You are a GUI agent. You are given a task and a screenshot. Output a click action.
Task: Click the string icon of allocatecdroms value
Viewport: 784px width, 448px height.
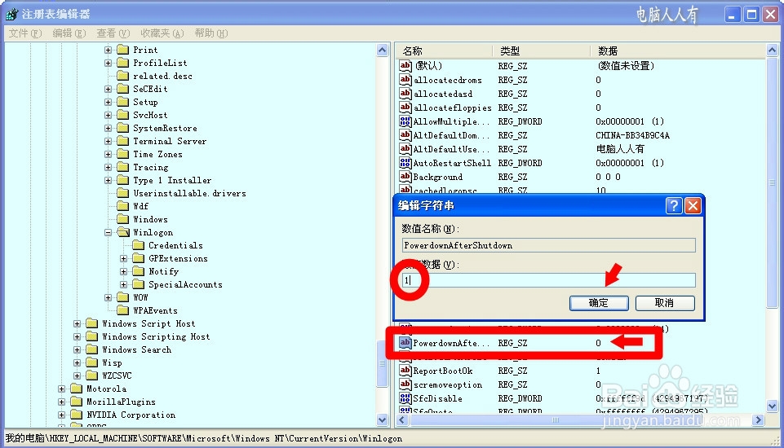(405, 79)
